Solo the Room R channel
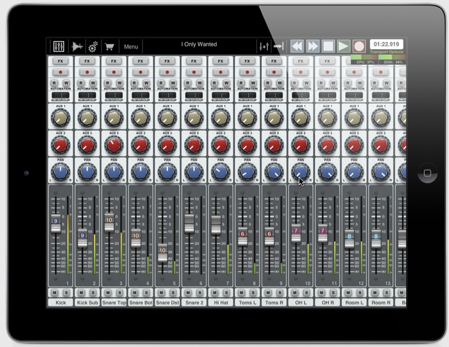This screenshot has width=449, height=347. coord(387,292)
